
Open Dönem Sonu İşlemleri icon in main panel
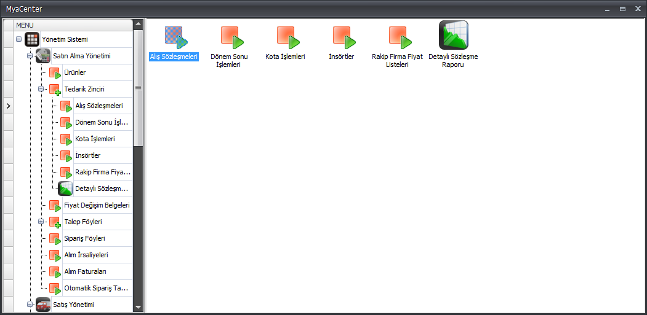(232, 37)
